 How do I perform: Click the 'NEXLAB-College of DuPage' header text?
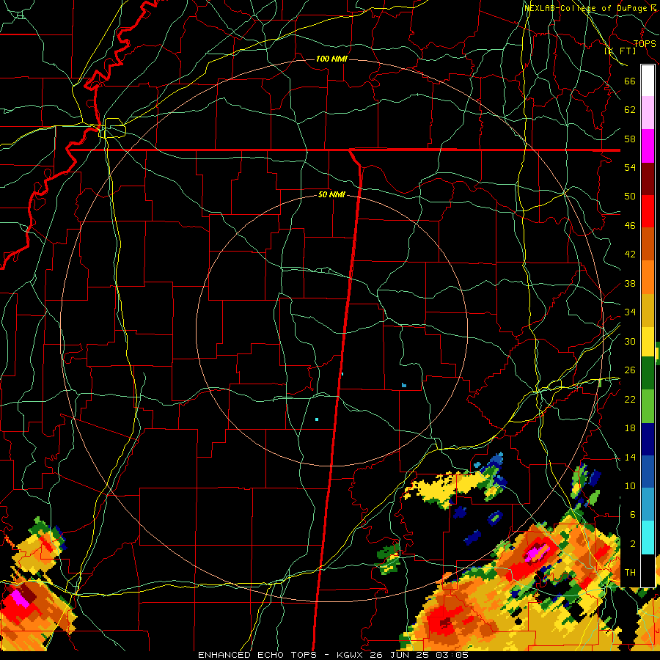586,8
